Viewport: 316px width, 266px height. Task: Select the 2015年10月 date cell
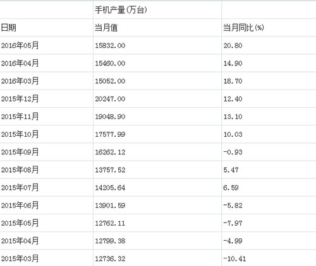point(20,134)
